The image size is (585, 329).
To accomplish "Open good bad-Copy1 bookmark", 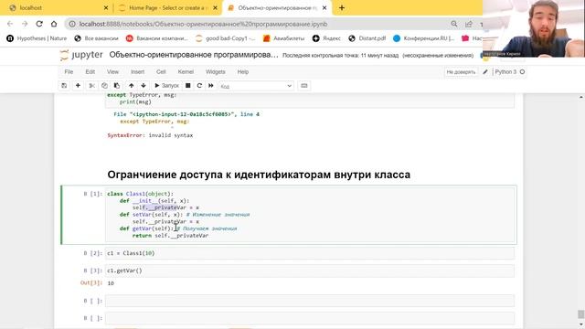I will pos(226,38).
